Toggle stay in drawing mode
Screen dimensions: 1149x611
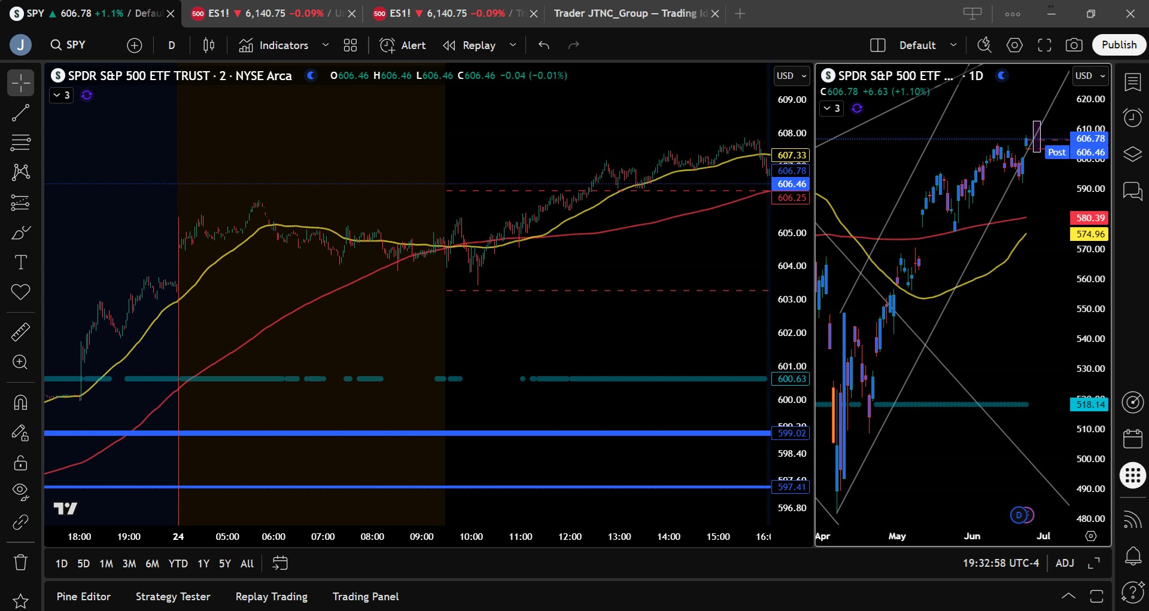[x=20, y=433]
